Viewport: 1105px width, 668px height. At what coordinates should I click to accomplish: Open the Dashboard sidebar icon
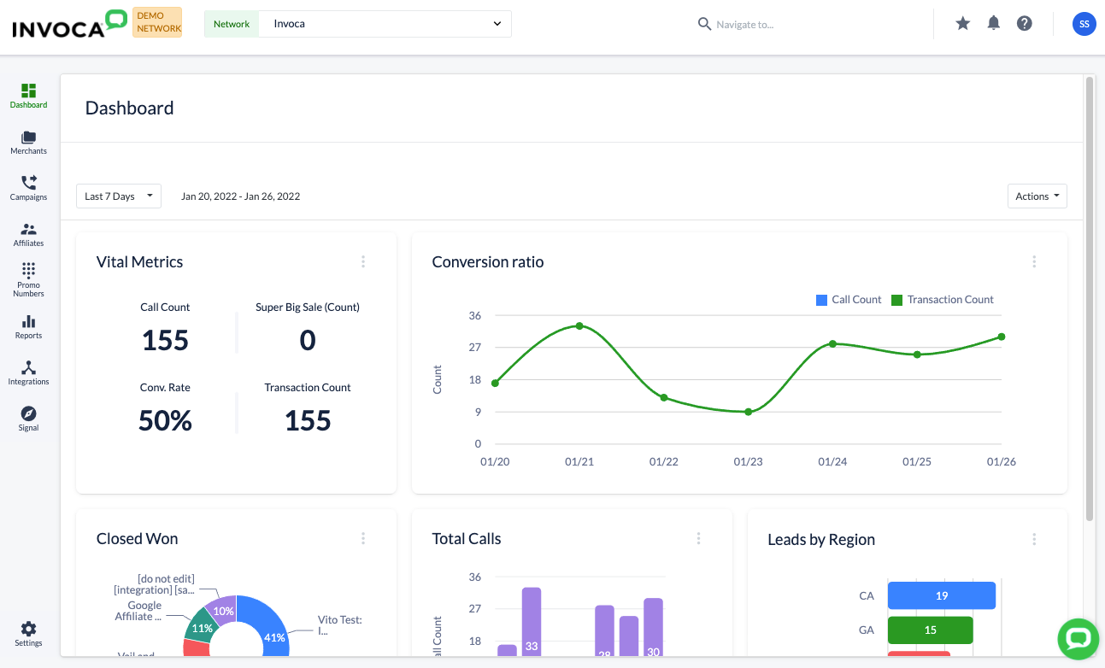coord(28,96)
